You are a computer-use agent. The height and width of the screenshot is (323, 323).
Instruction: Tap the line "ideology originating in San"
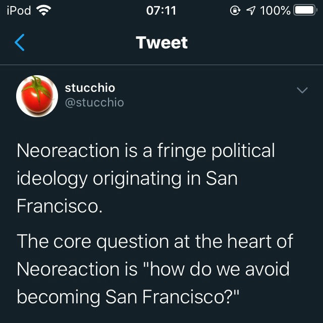point(127,179)
